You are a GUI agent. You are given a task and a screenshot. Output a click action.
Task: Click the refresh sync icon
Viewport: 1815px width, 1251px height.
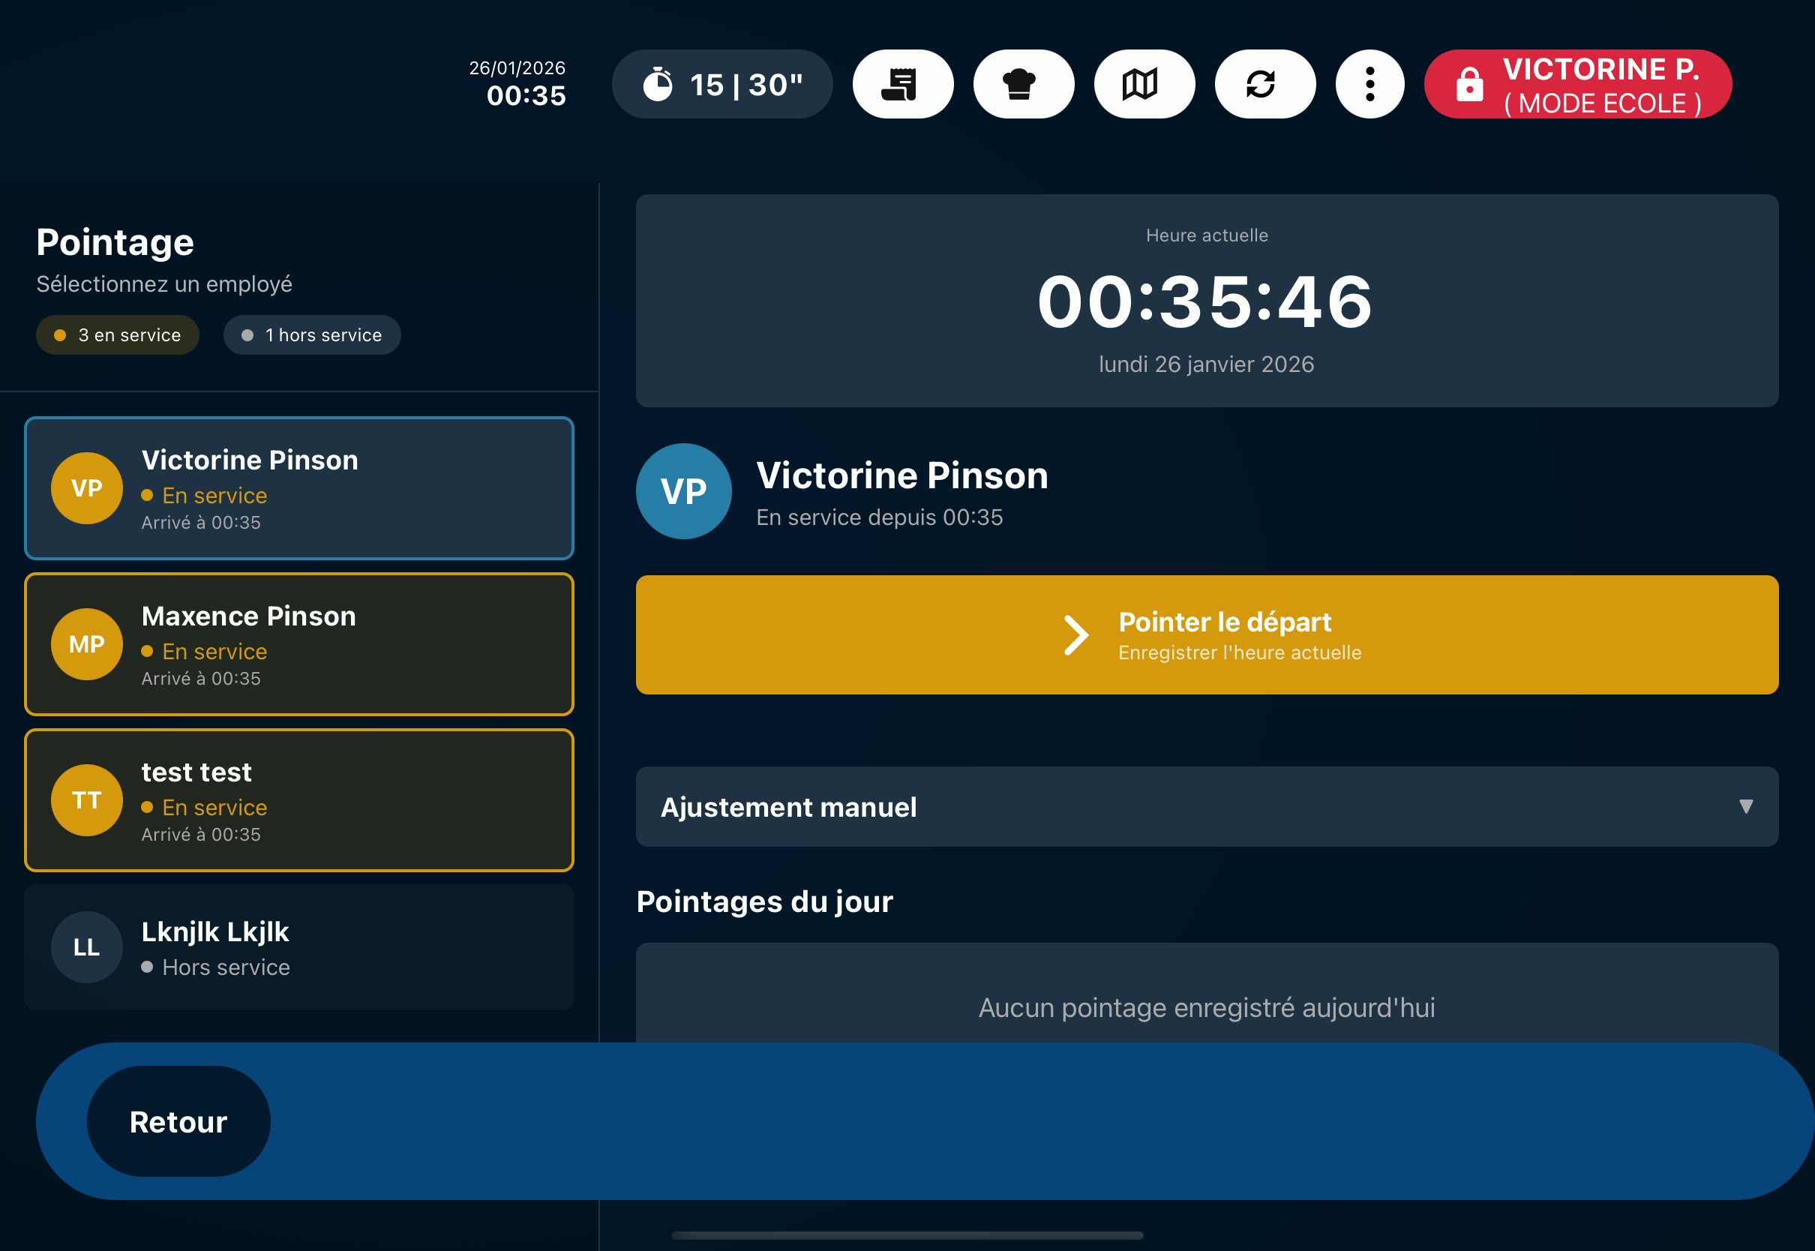pos(1264,84)
